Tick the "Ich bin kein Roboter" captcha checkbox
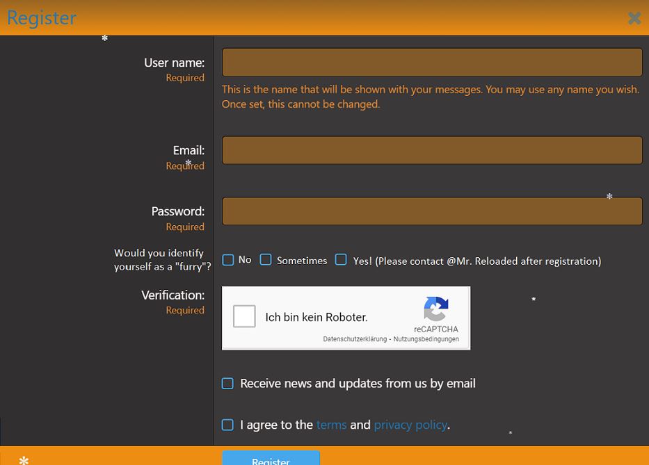 coord(244,316)
